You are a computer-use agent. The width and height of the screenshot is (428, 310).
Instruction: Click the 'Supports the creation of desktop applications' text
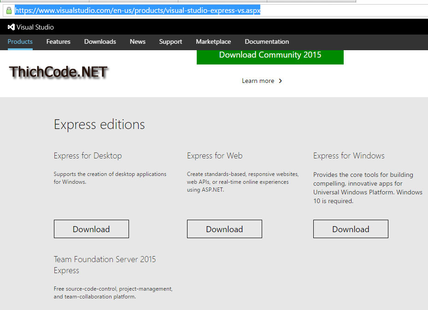pyautogui.click(x=110, y=178)
